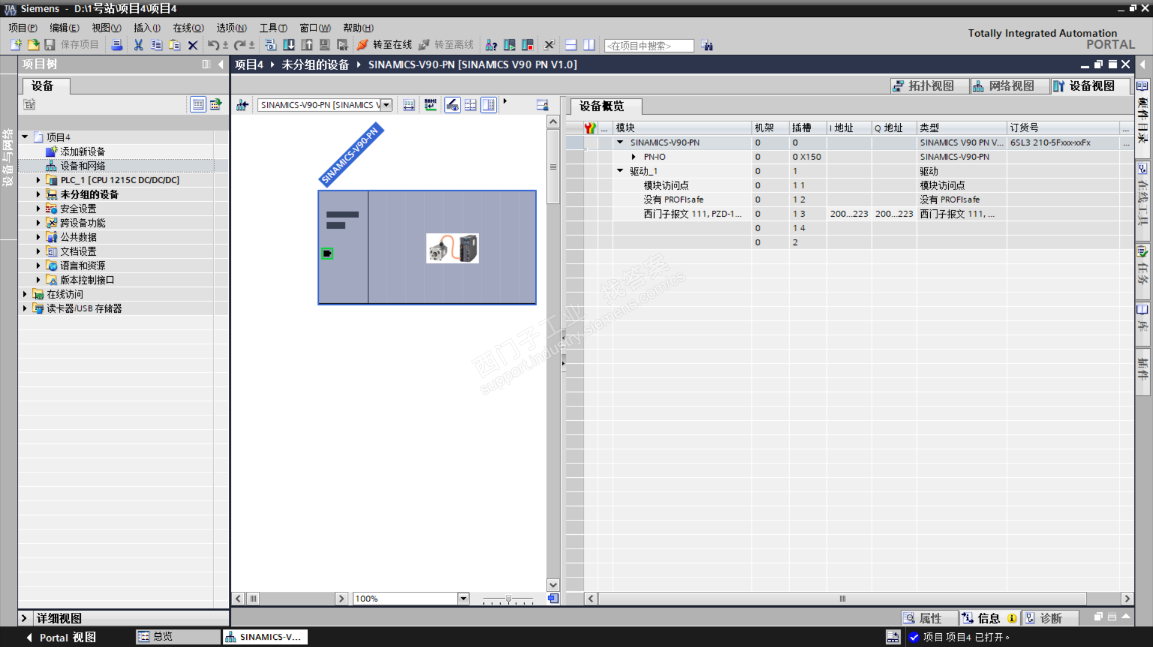Redo the last undone action

pos(240,45)
